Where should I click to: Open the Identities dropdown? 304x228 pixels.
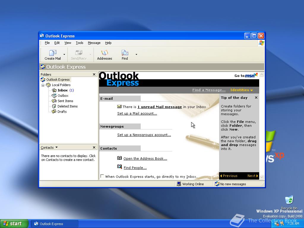pos(242,90)
